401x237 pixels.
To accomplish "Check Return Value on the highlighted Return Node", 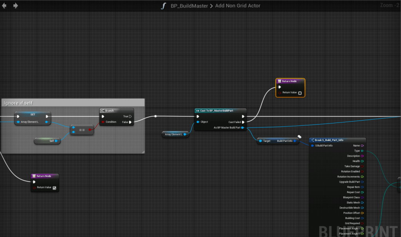I will coord(300,93).
